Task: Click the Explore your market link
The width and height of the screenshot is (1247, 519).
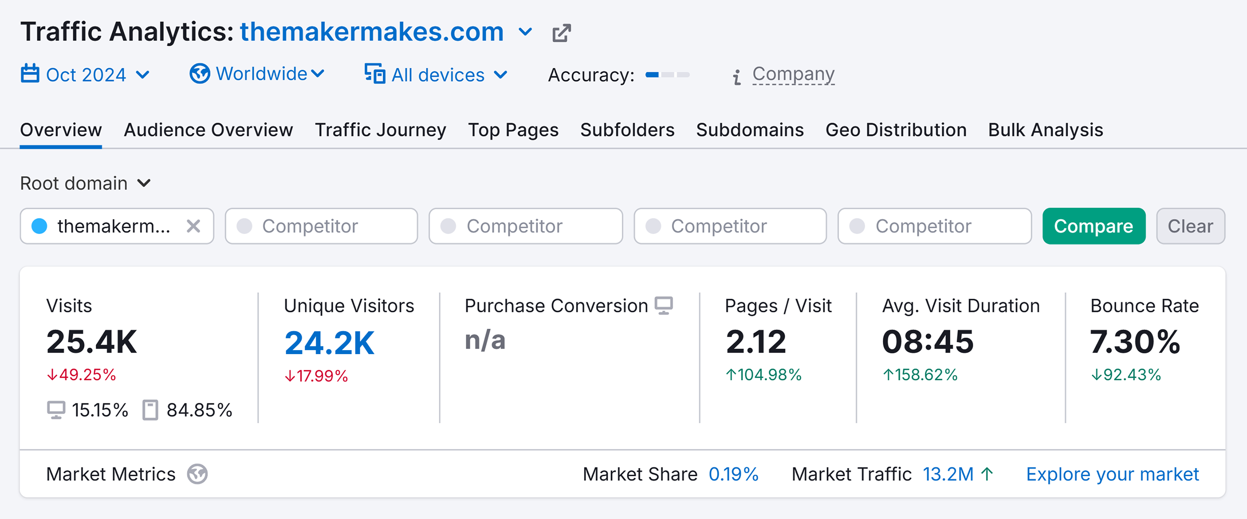Action: click(1112, 474)
